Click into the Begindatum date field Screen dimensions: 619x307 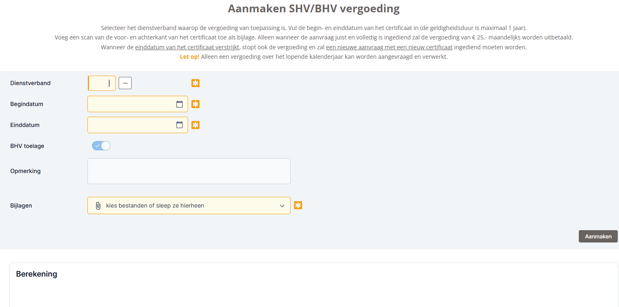pyautogui.click(x=131, y=104)
